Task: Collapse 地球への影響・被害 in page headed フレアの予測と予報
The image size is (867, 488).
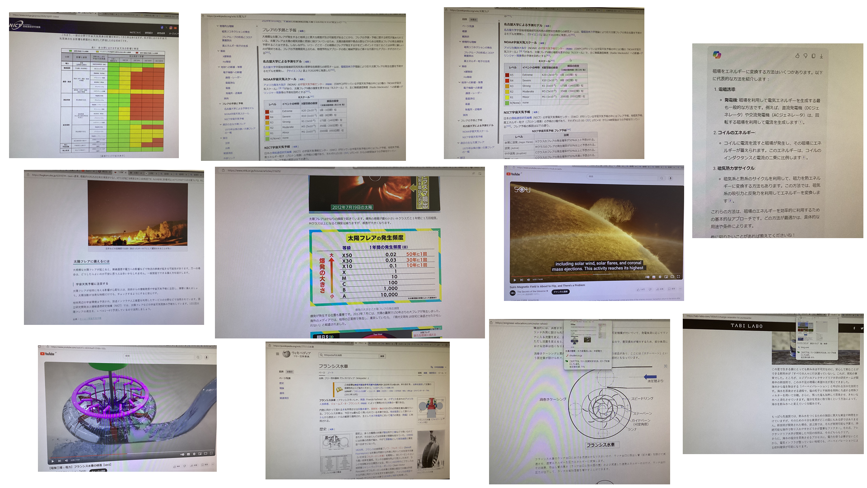Action: tap(219, 67)
